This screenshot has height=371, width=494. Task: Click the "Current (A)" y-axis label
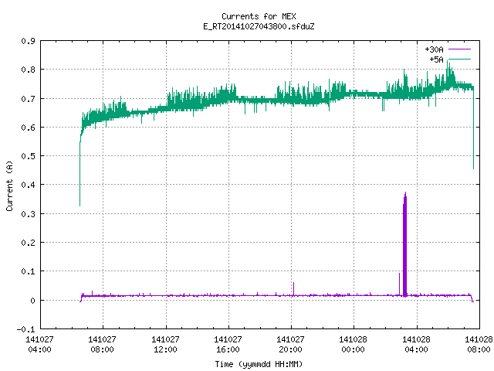9,185
